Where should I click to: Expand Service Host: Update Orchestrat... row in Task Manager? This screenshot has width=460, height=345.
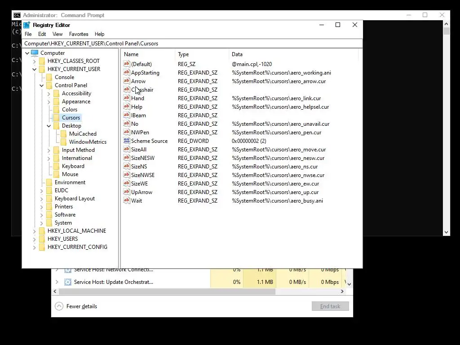tap(57, 282)
